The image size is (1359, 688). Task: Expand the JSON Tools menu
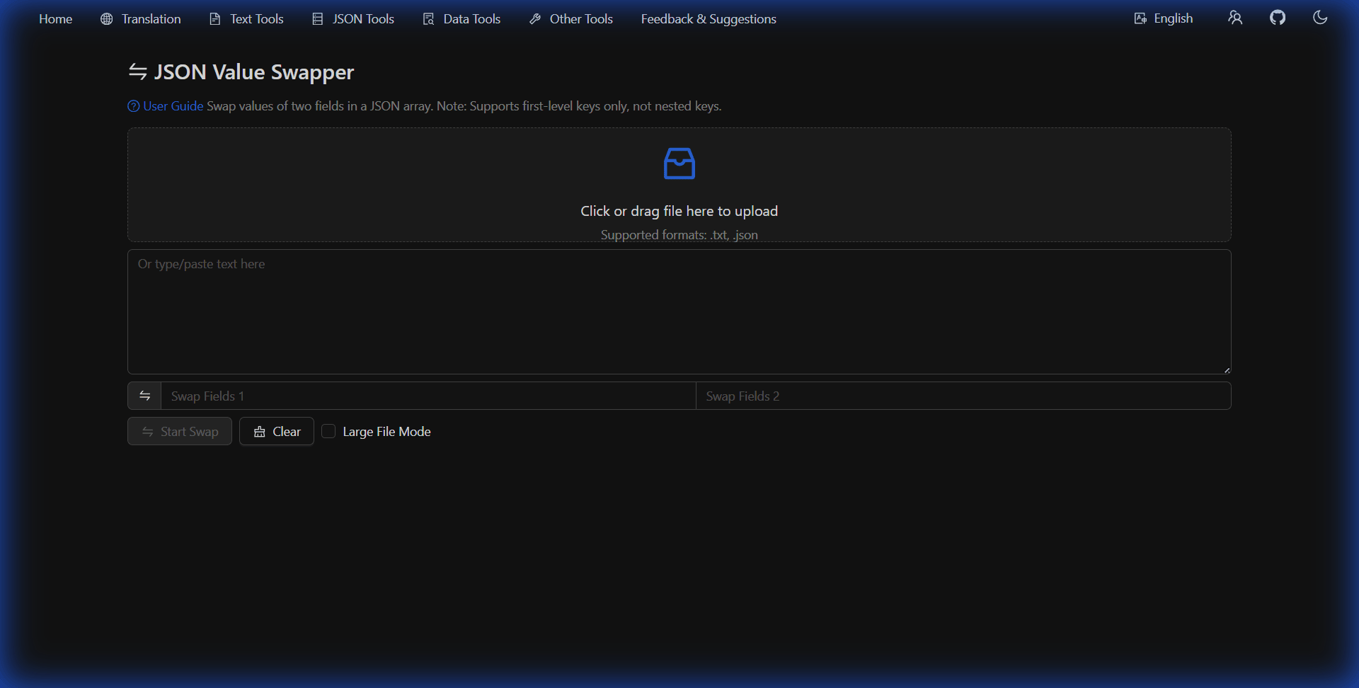click(x=353, y=19)
